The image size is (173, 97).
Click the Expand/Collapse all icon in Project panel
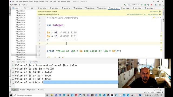(x=28, y=8)
